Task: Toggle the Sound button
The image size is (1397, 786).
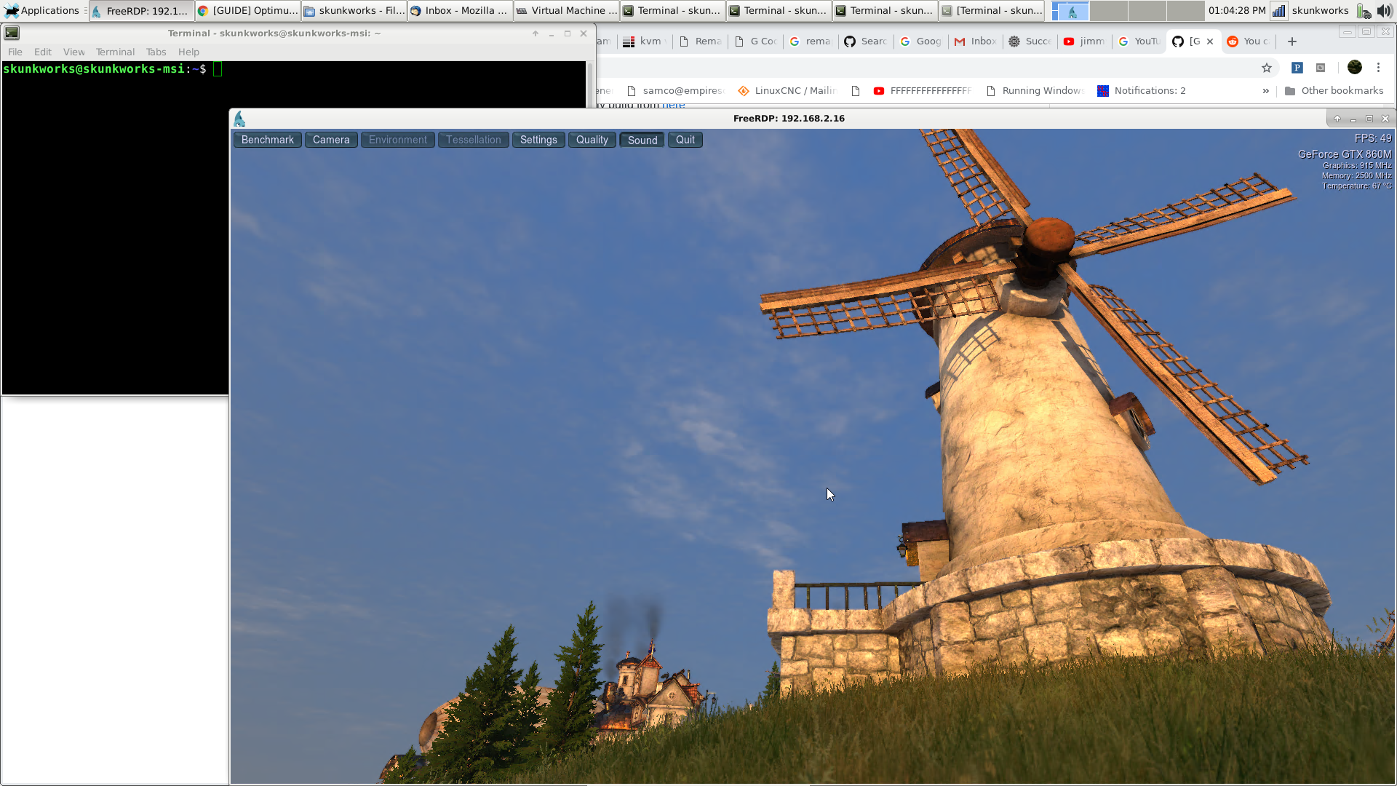Action: point(642,140)
